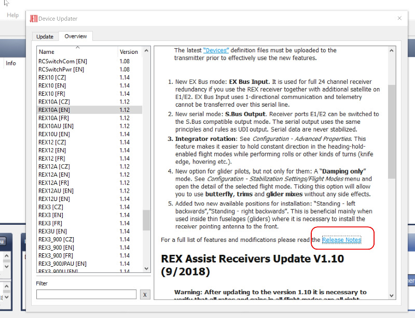Screen dimensions: 415x318
Task: Open the "Devices" definition files link
Action: 216,50
